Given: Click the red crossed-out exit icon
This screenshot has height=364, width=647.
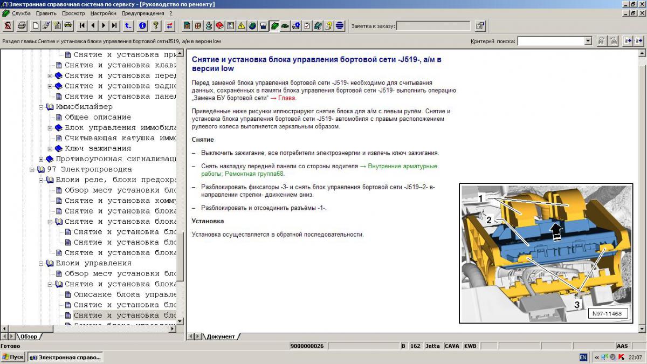Looking at the screenshot, I should click(x=8, y=25).
